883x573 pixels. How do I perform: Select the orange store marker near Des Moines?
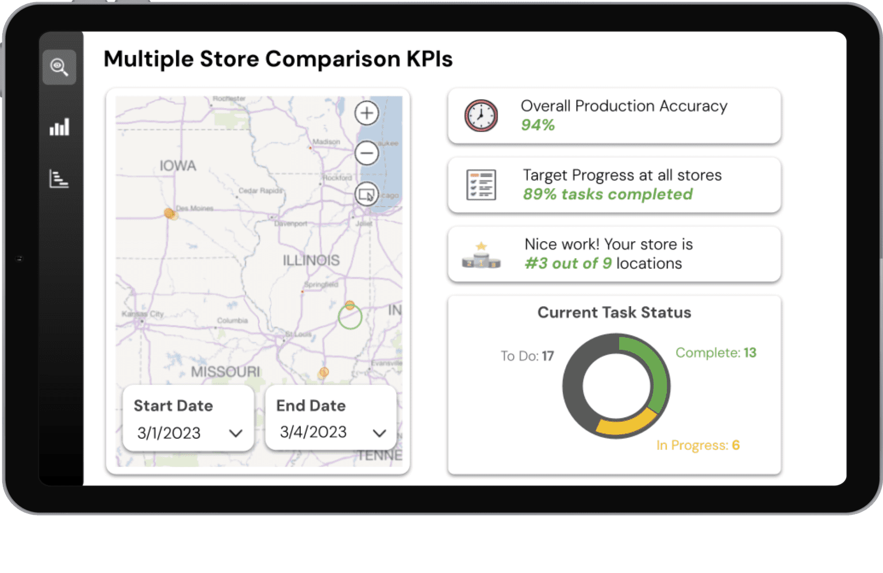click(170, 213)
